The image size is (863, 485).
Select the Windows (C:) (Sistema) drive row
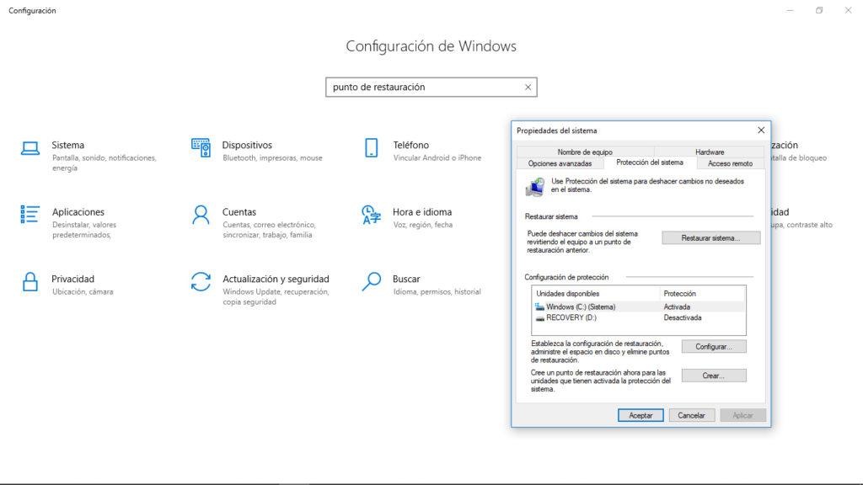coord(639,306)
